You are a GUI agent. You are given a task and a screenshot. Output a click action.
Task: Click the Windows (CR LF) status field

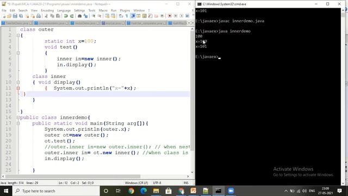point(136,183)
